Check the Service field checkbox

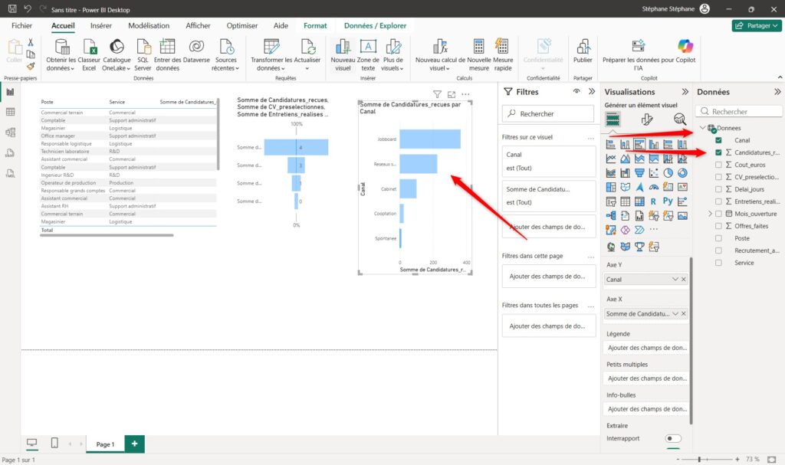pos(718,263)
